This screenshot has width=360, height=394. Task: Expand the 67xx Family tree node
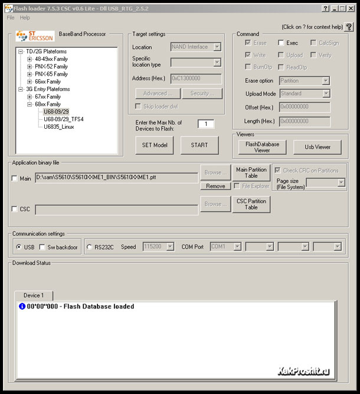click(x=30, y=97)
